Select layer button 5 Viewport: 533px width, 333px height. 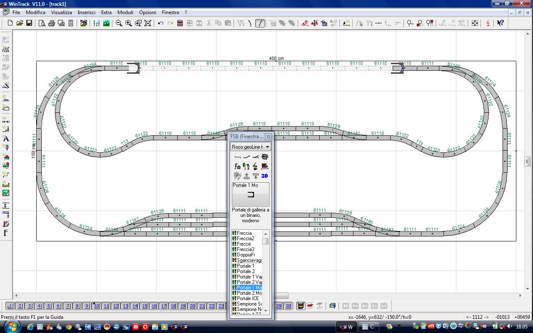point(49,306)
